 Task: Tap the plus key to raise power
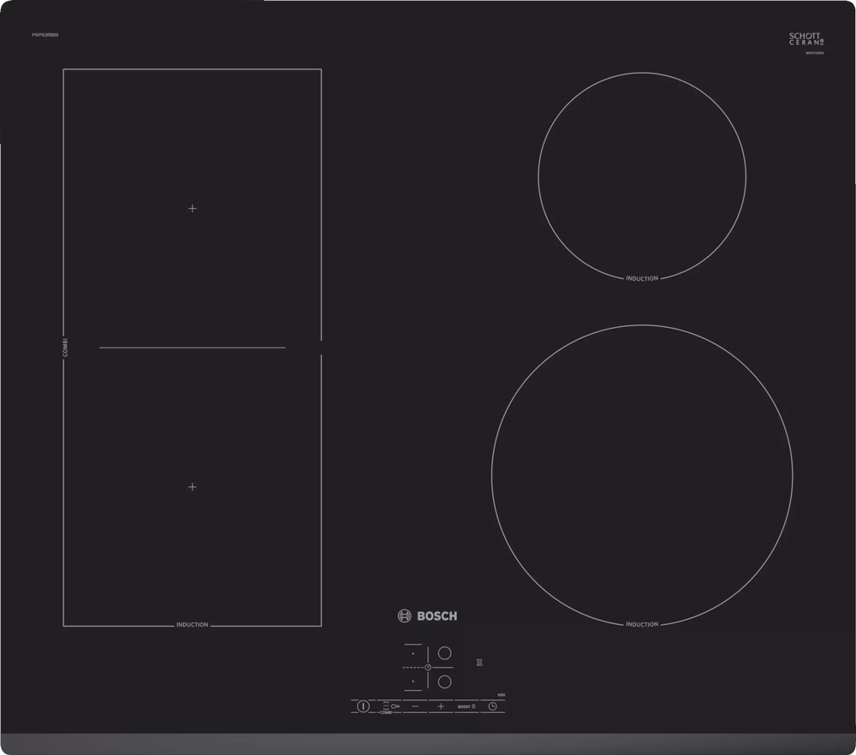click(441, 706)
